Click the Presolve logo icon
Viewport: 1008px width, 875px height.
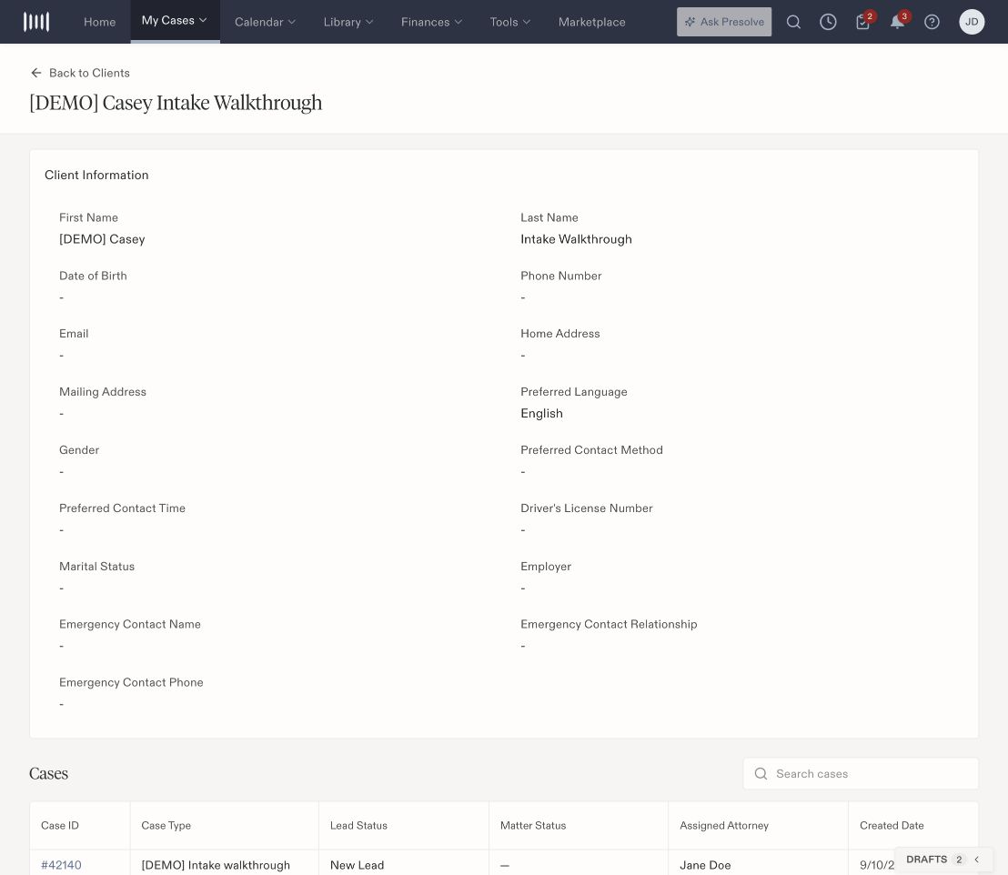(36, 22)
